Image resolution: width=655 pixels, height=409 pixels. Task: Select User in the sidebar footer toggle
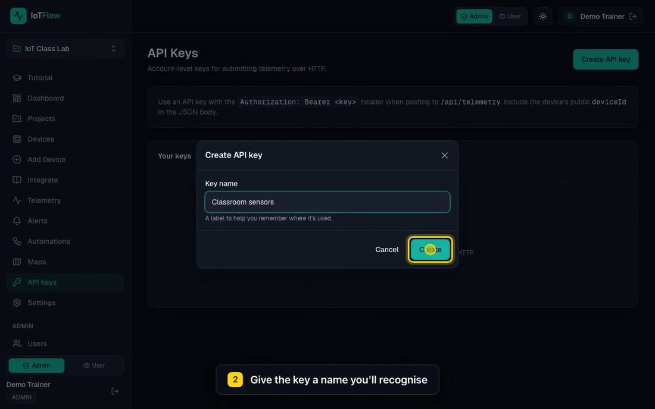pyautogui.click(x=94, y=365)
